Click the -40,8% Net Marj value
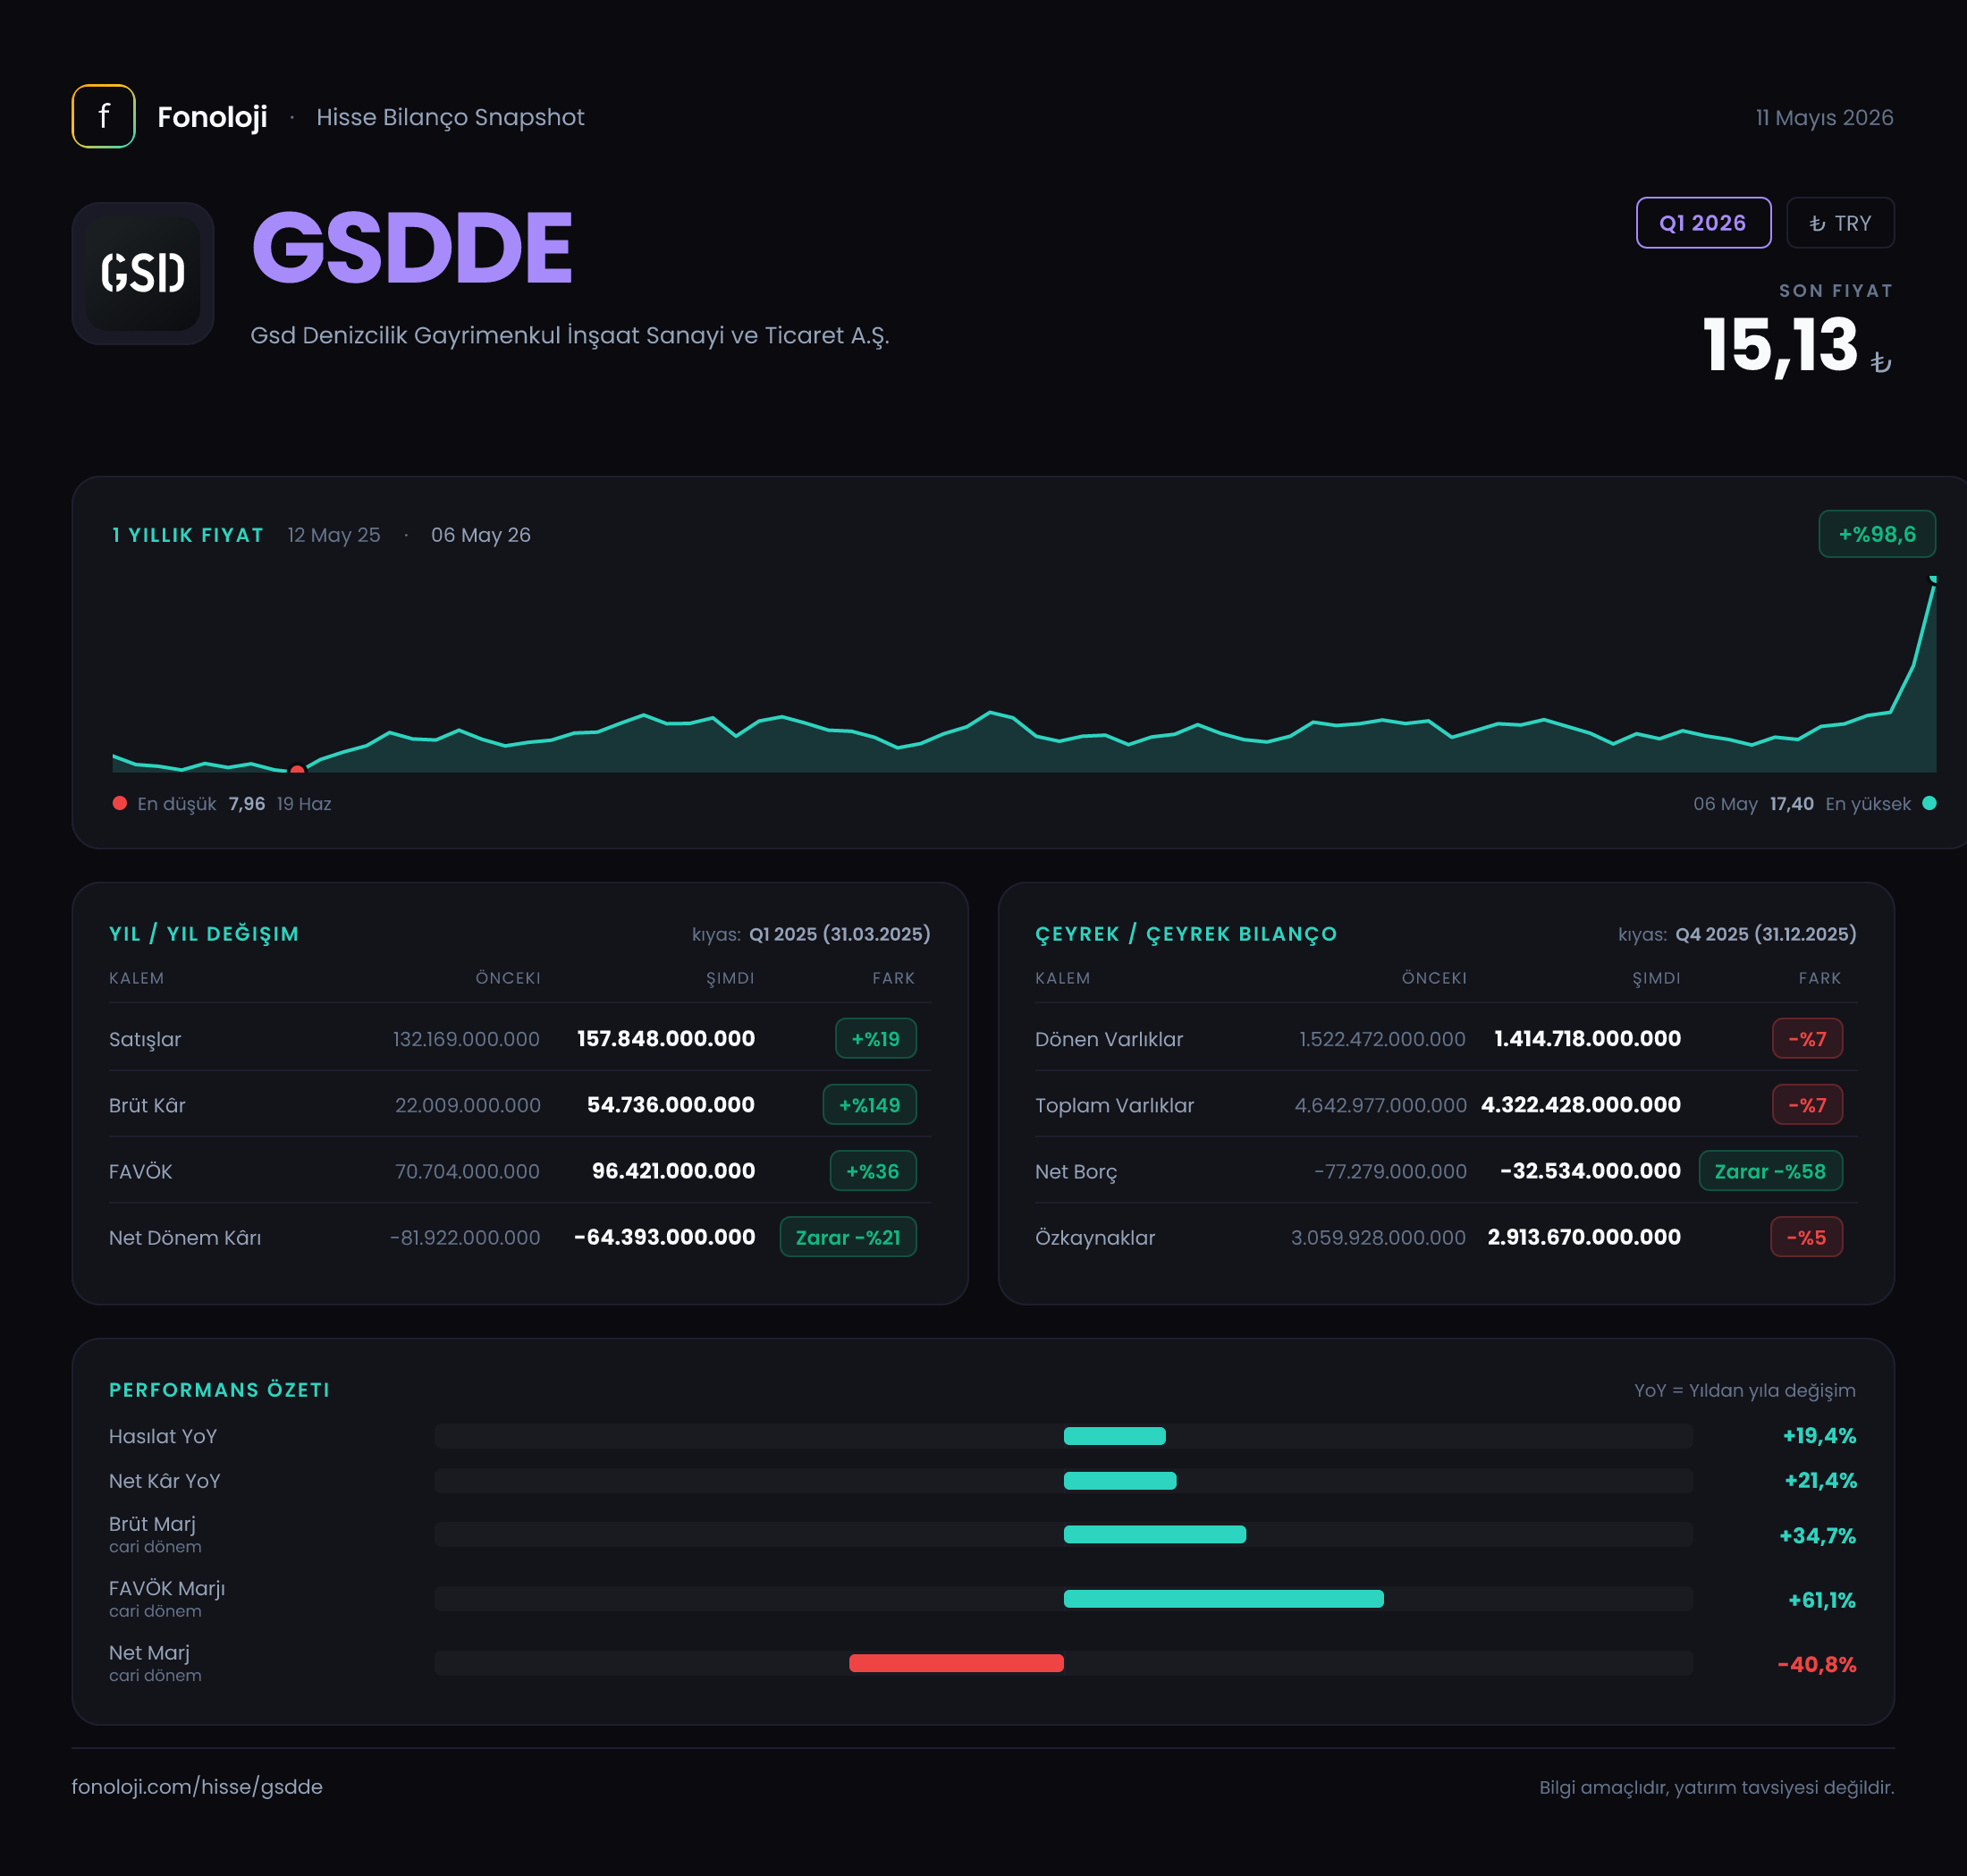Viewport: 1967px width, 1876px height. coord(1817,1664)
